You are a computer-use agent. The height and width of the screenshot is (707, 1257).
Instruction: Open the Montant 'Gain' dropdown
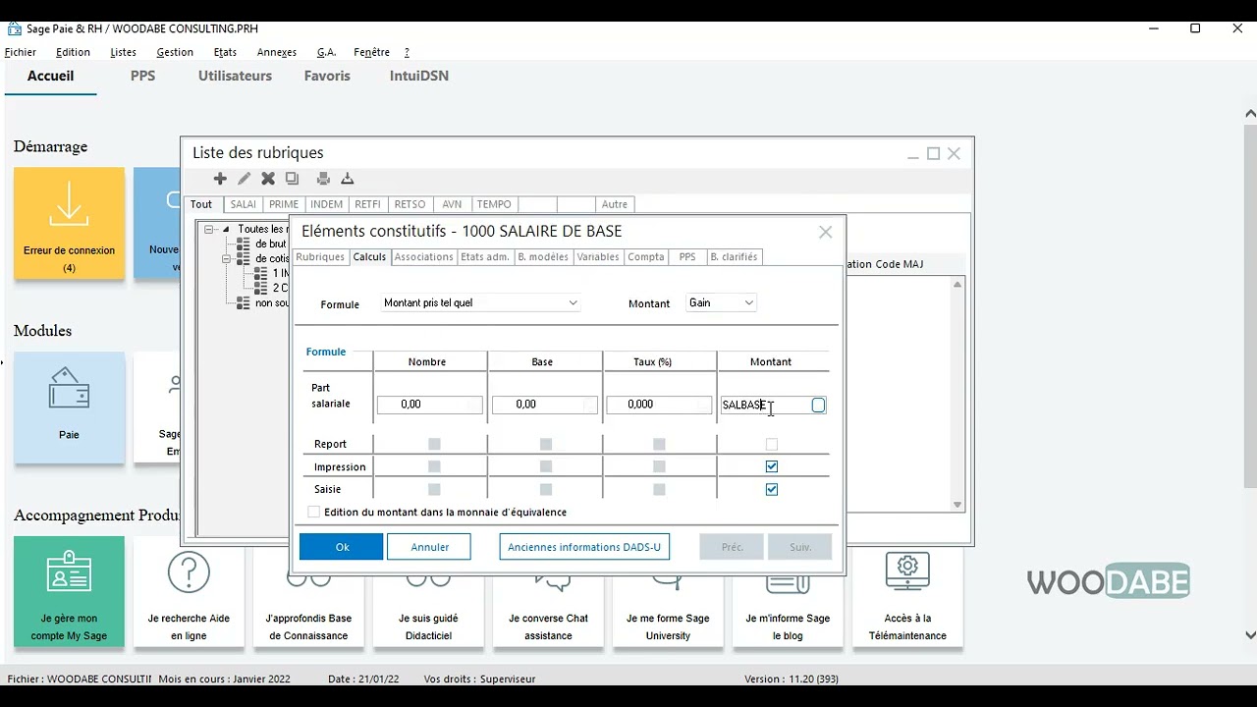(722, 302)
